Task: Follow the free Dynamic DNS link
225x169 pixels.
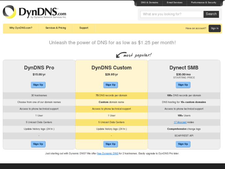Action: [108, 153]
